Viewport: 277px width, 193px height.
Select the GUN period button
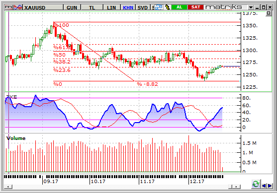(x=72, y=7)
